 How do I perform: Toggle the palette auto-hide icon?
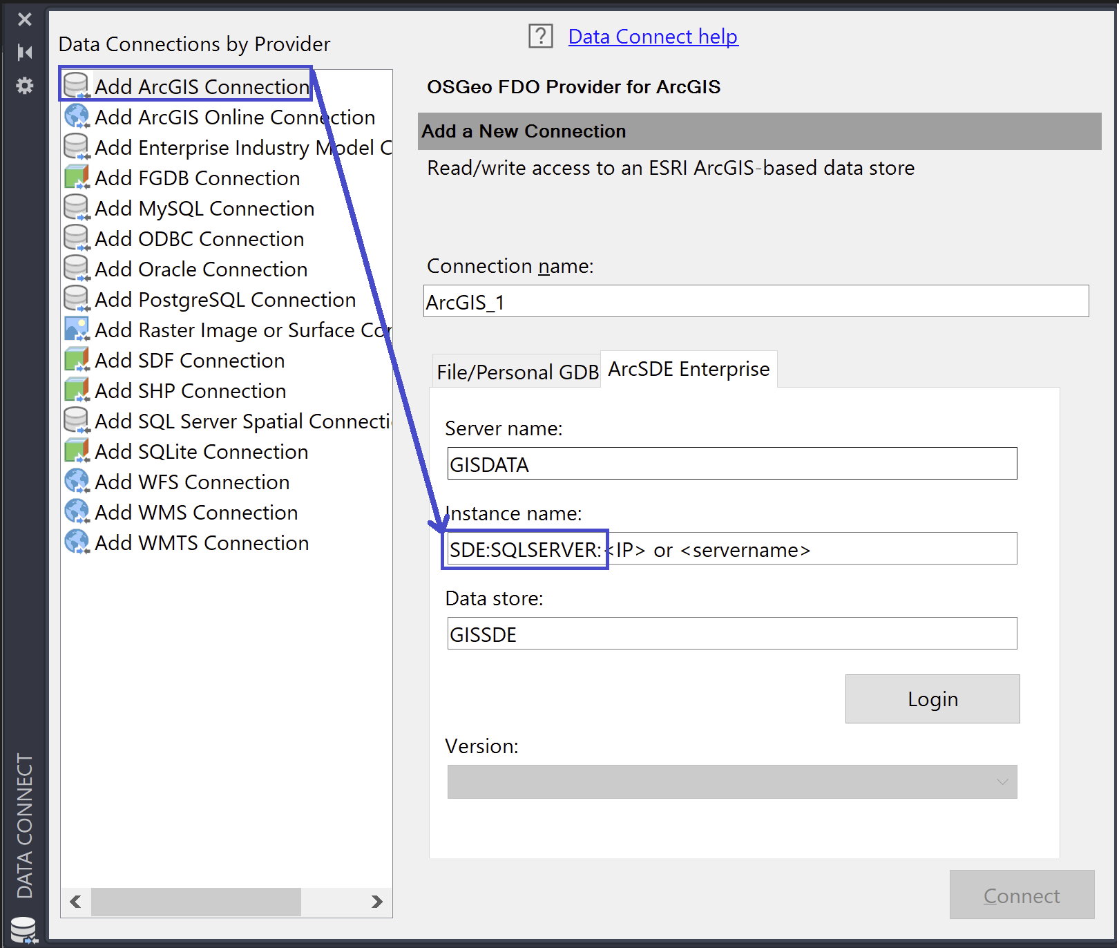tap(25, 53)
